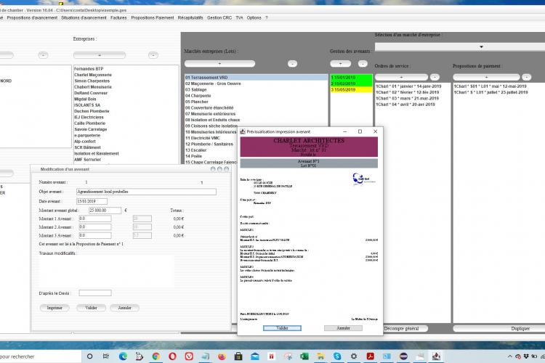The image size is (545, 363).
Task: Open Microsoft Store taskbar icon
Action: tap(238, 356)
